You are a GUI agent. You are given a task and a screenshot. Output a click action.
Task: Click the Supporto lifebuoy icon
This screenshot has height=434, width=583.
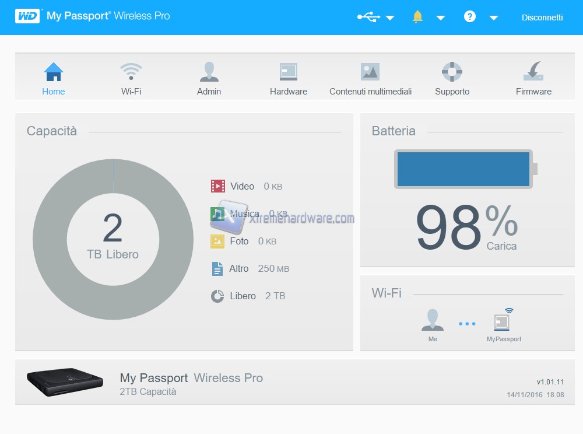pyautogui.click(x=452, y=72)
